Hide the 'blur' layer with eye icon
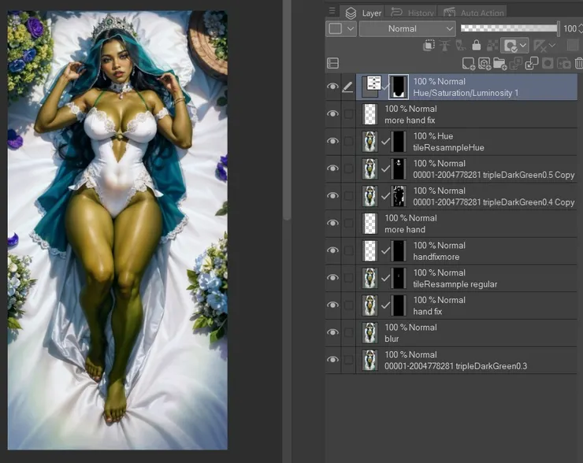 (332, 333)
